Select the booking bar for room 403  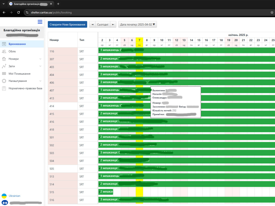[x=187, y=66]
